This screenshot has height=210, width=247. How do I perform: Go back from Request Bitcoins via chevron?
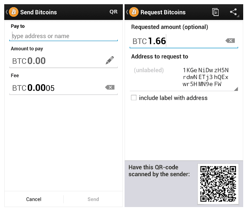127,12
